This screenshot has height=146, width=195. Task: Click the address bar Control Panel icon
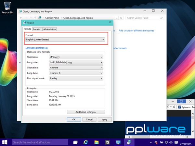click(40, 18)
